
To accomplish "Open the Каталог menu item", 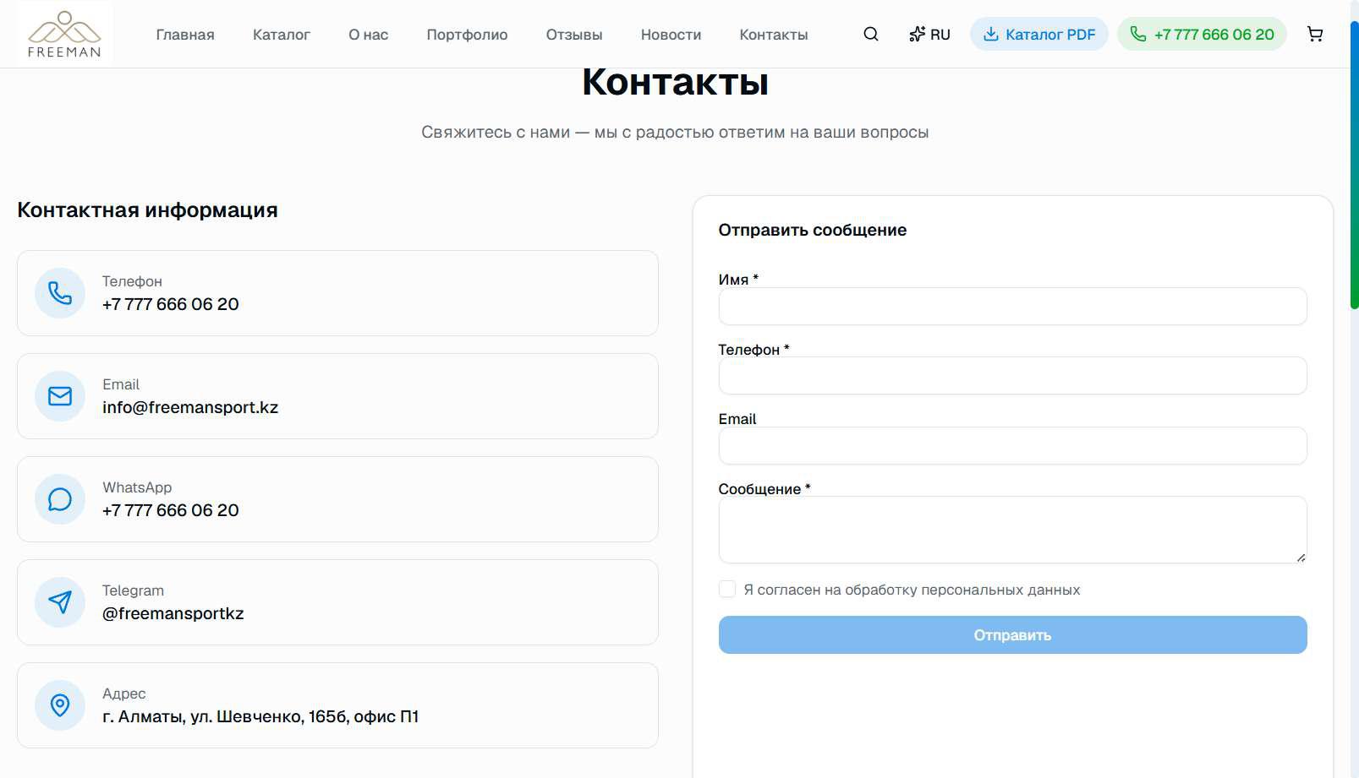I will click(282, 35).
